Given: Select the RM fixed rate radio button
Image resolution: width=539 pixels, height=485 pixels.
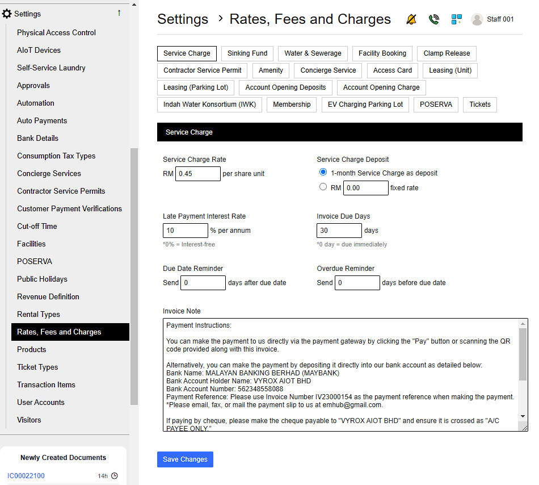Looking at the screenshot, I should 323,187.
